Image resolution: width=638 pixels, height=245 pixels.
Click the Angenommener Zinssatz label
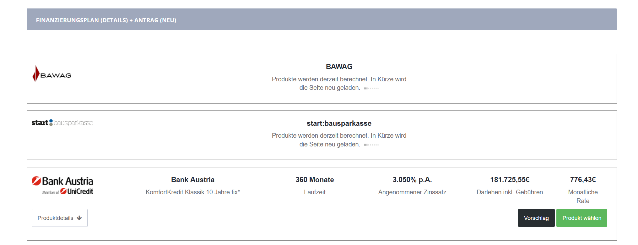tap(412, 192)
